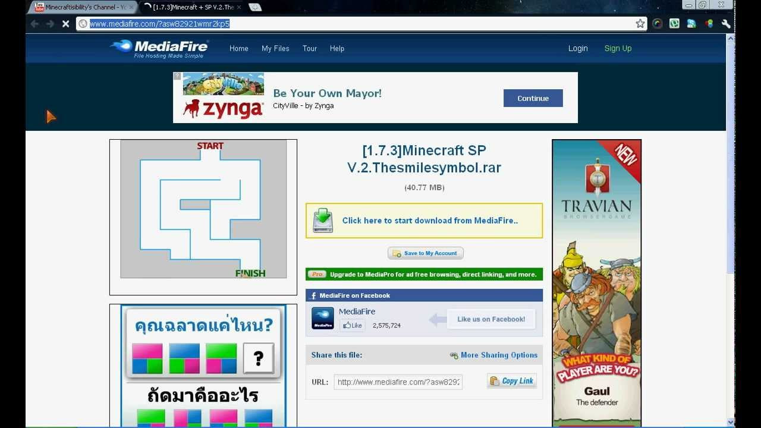Open the Chrome wrench settings menu
The width and height of the screenshot is (761, 428).
tap(726, 24)
